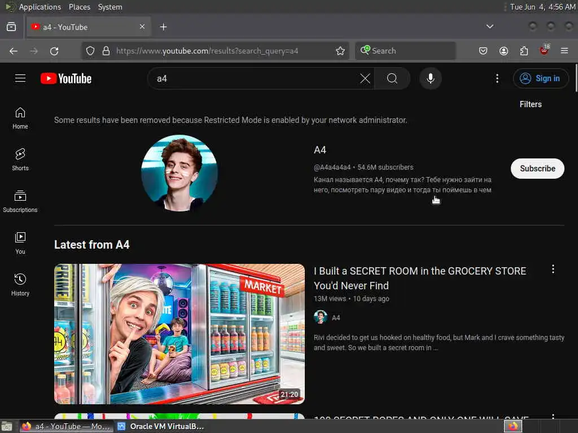Click '13M views • 10 days ago' text
The width and height of the screenshot is (578, 433).
pos(351,299)
